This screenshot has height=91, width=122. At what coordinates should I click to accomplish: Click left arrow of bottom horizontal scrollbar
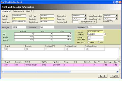[2, 72]
